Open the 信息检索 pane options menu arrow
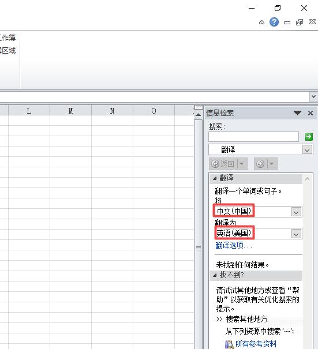The width and height of the screenshot is (318, 349). 297,113
